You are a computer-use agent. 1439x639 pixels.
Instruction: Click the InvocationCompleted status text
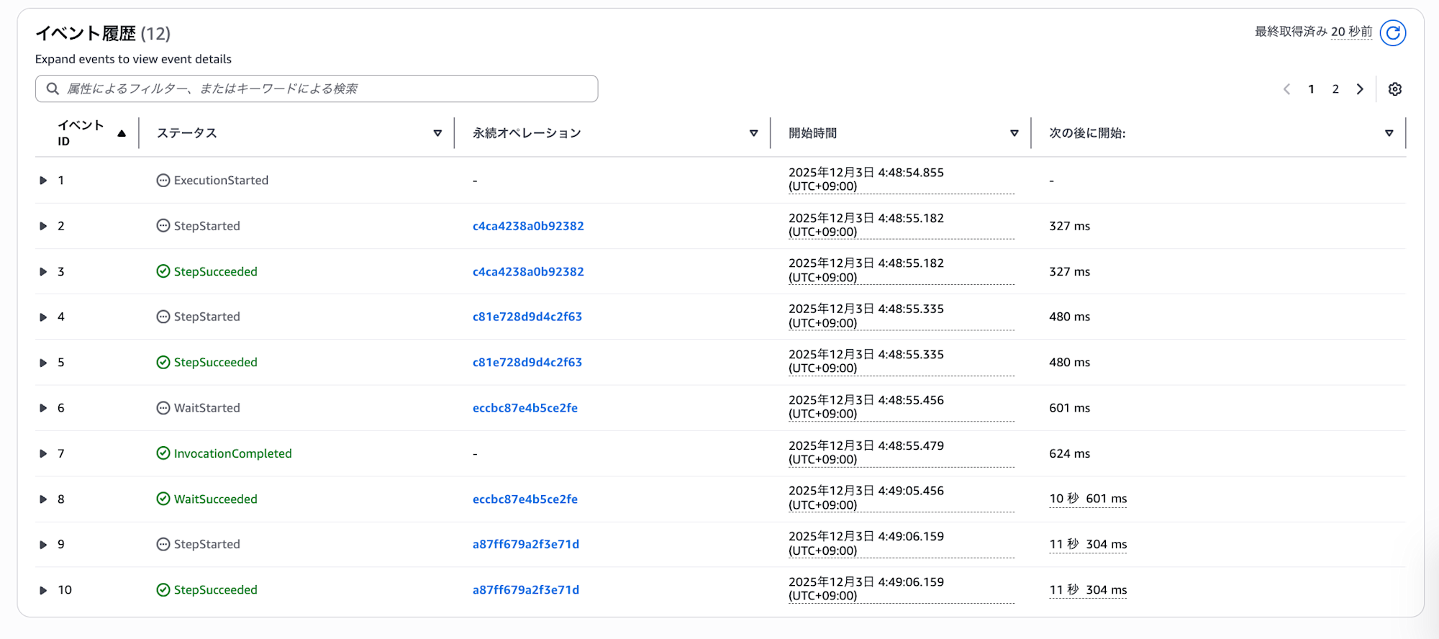click(233, 453)
